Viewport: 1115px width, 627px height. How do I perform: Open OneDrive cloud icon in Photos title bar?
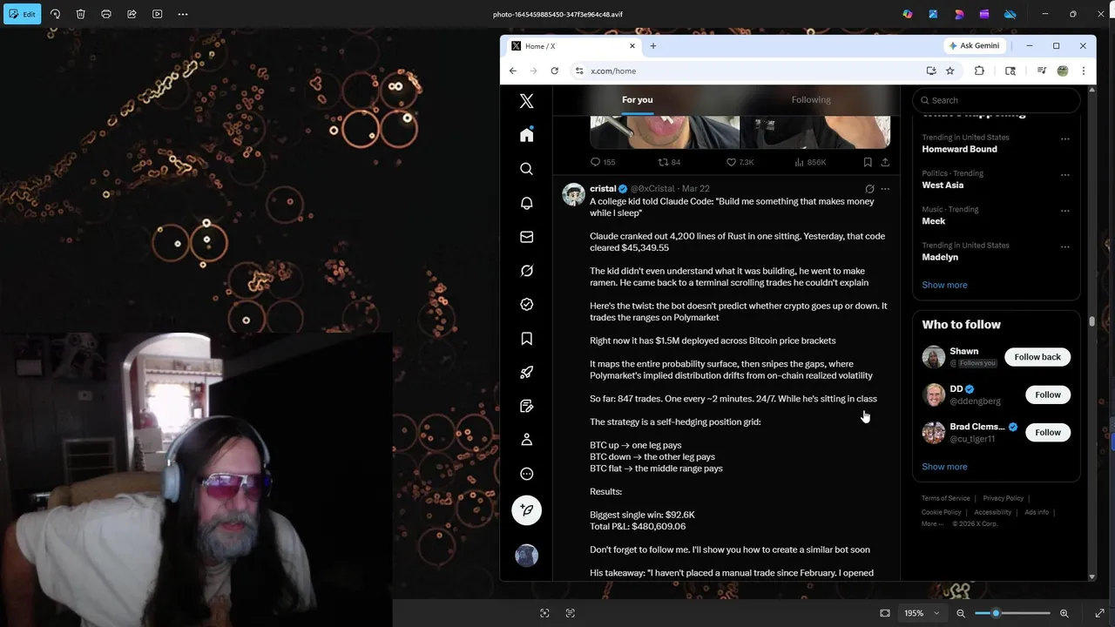click(1010, 14)
